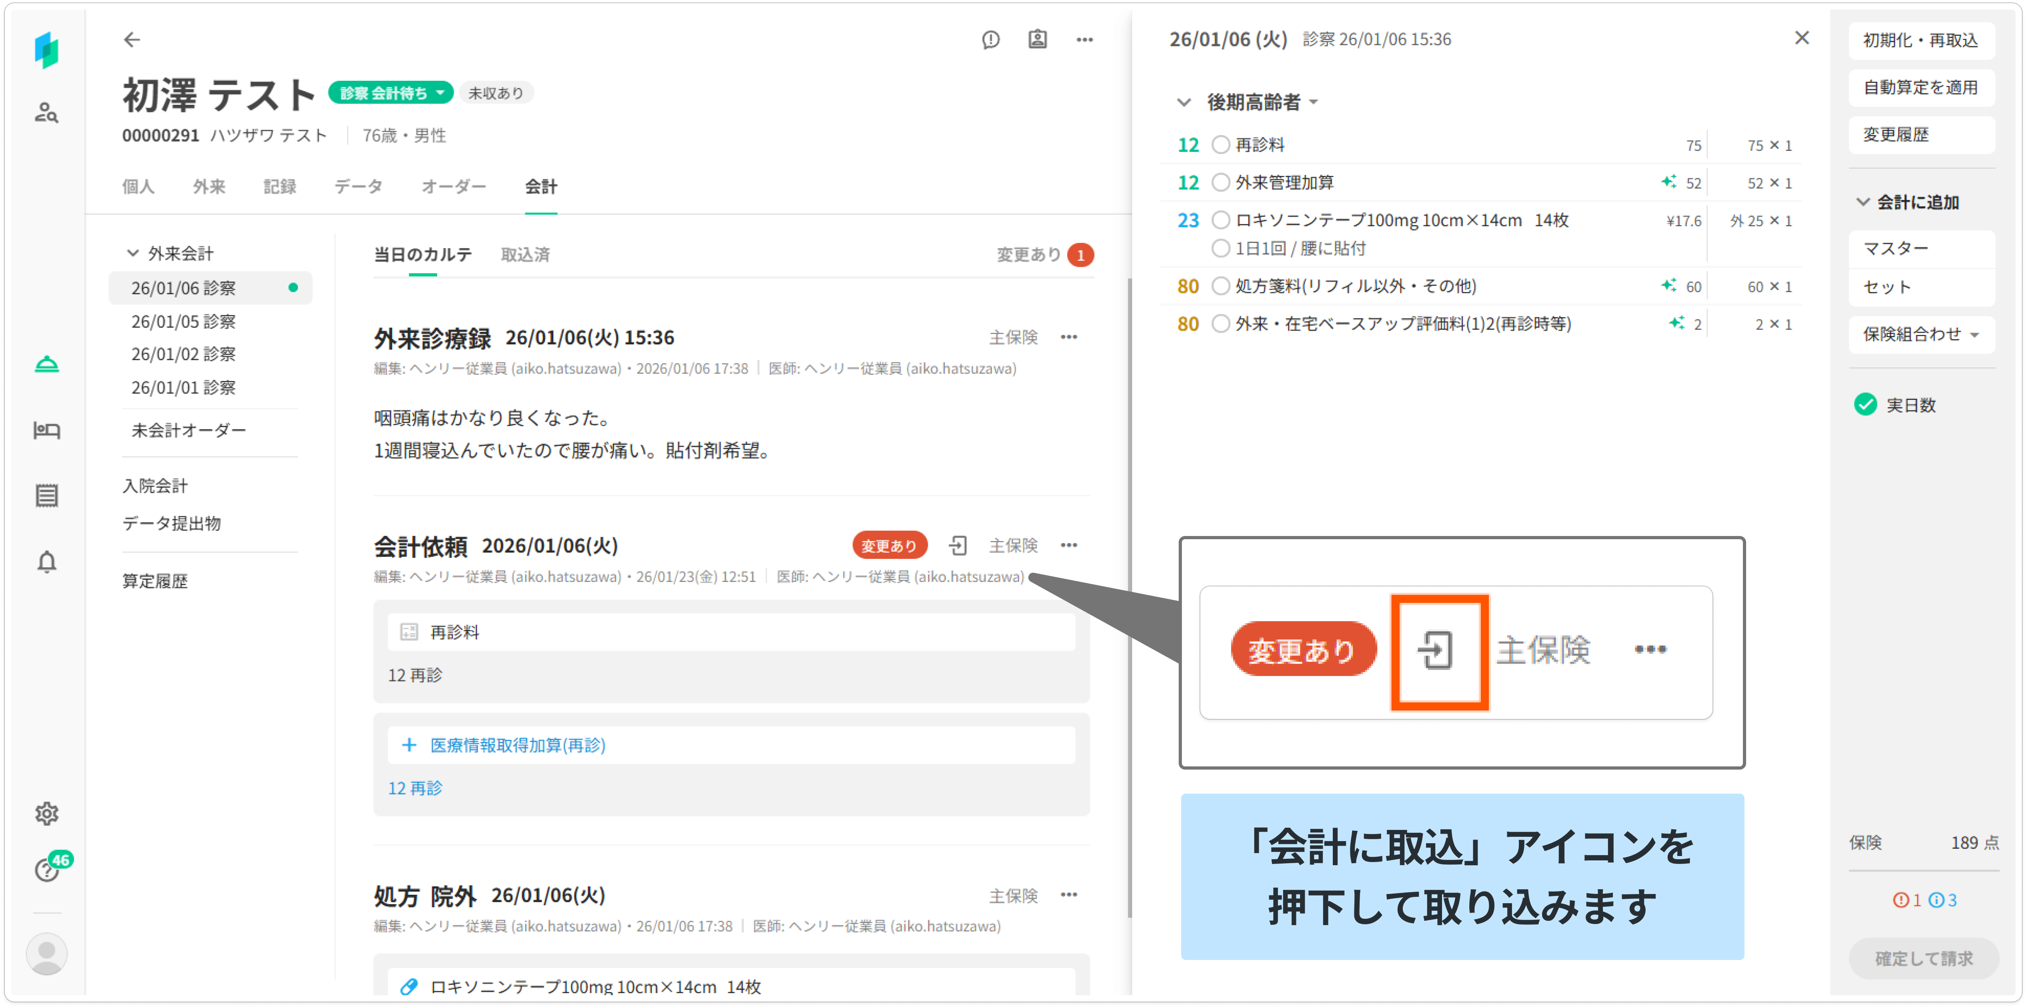This screenshot has width=2027, height=1008.
Task: Open the patient search sidebar icon
Action: pyautogui.click(x=46, y=112)
